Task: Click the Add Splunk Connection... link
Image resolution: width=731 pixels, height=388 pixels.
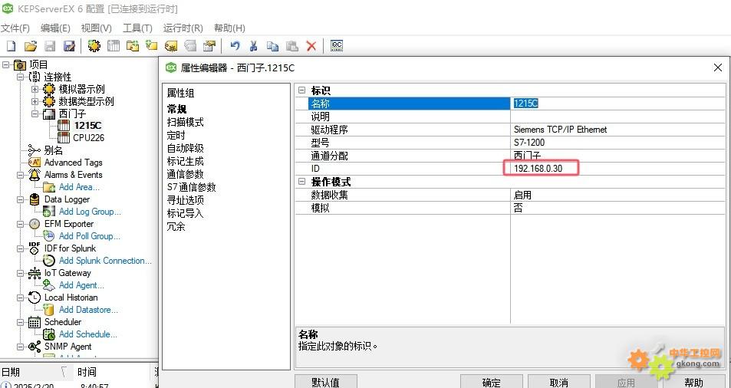Action: 105,261
